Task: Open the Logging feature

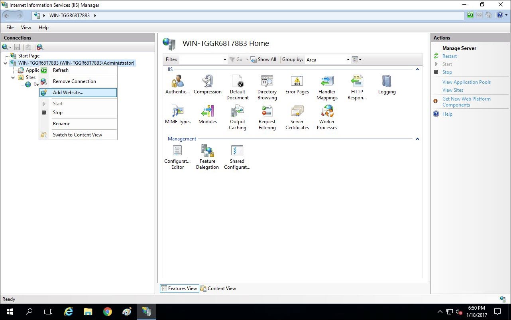Action: [386, 84]
